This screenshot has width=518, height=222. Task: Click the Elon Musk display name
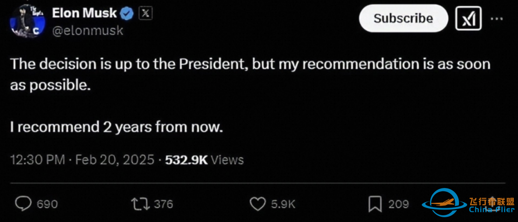(x=84, y=13)
